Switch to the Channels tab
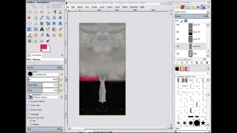Viewport: 237px width, 133px height. coord(183,7)
